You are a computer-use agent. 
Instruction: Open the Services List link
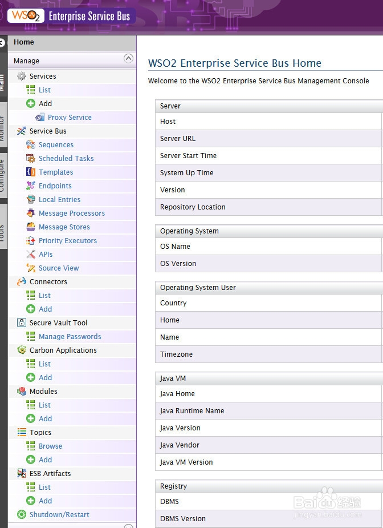tap(44, 90)
